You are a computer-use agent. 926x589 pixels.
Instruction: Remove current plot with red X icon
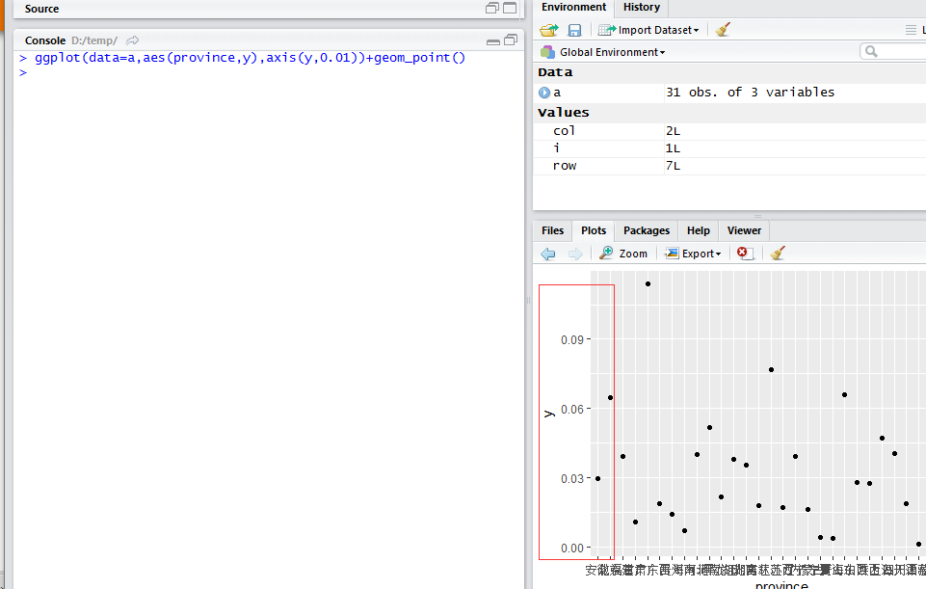click(745, 254)
